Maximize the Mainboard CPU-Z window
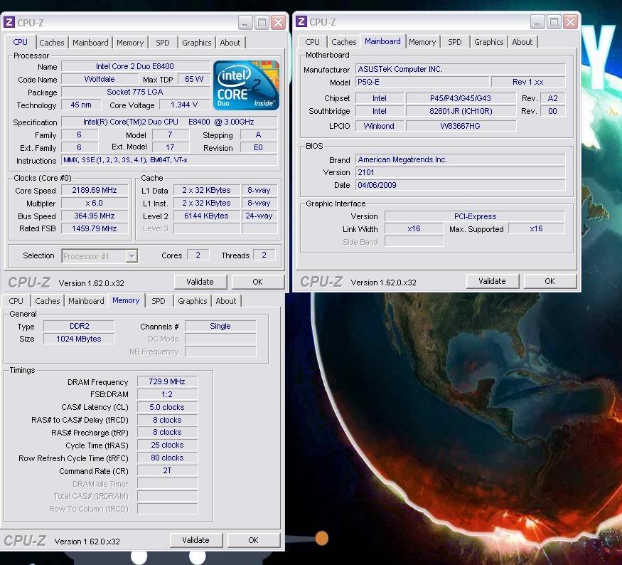Viewport: 622px width, 565px height. click(554, 22)
